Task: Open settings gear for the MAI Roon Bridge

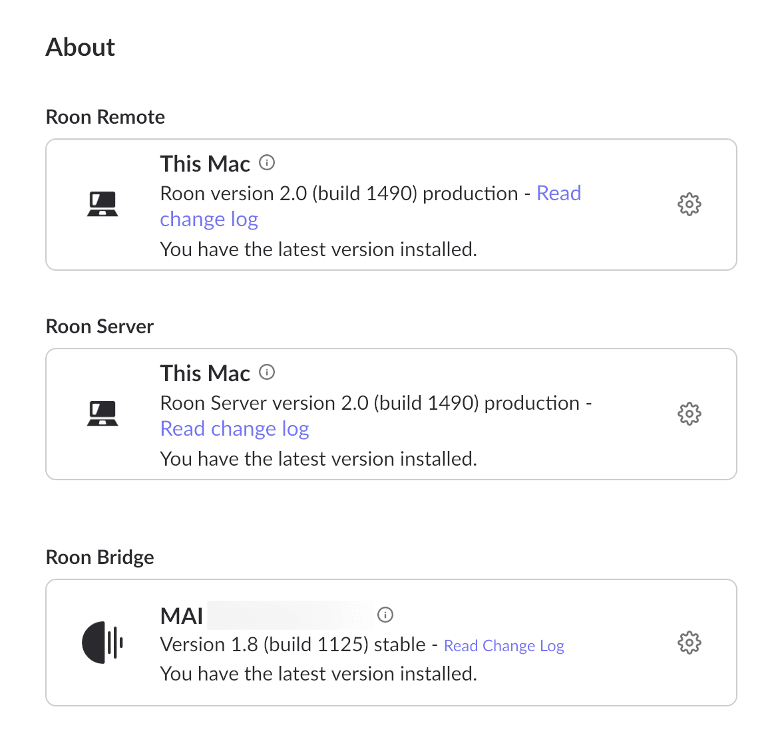Action: (689, 643)
